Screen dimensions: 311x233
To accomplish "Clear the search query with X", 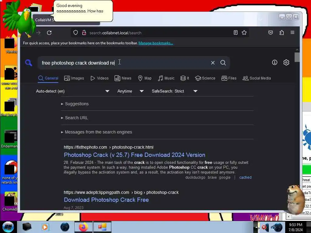I will [x=213, y=63].
